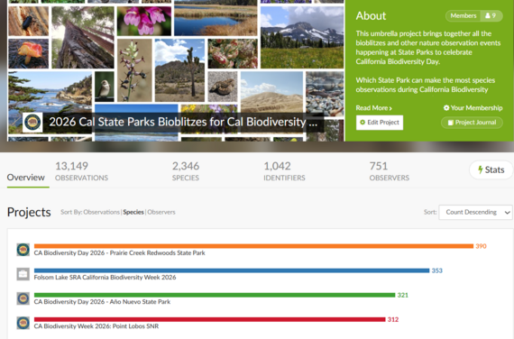
Task: Click the Point Lobos SNR project icon
Action: (23, 323)
